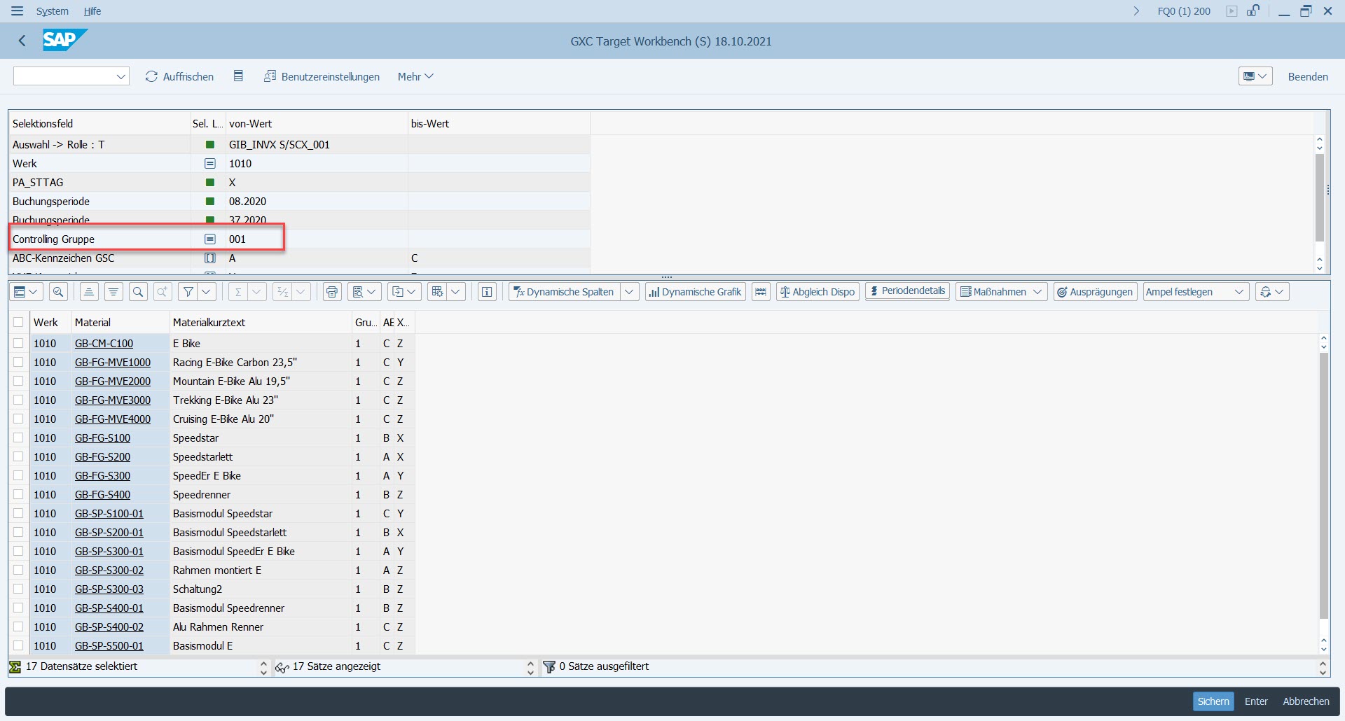
Task: Click the details magnifier icon
Action: [59, 292]
